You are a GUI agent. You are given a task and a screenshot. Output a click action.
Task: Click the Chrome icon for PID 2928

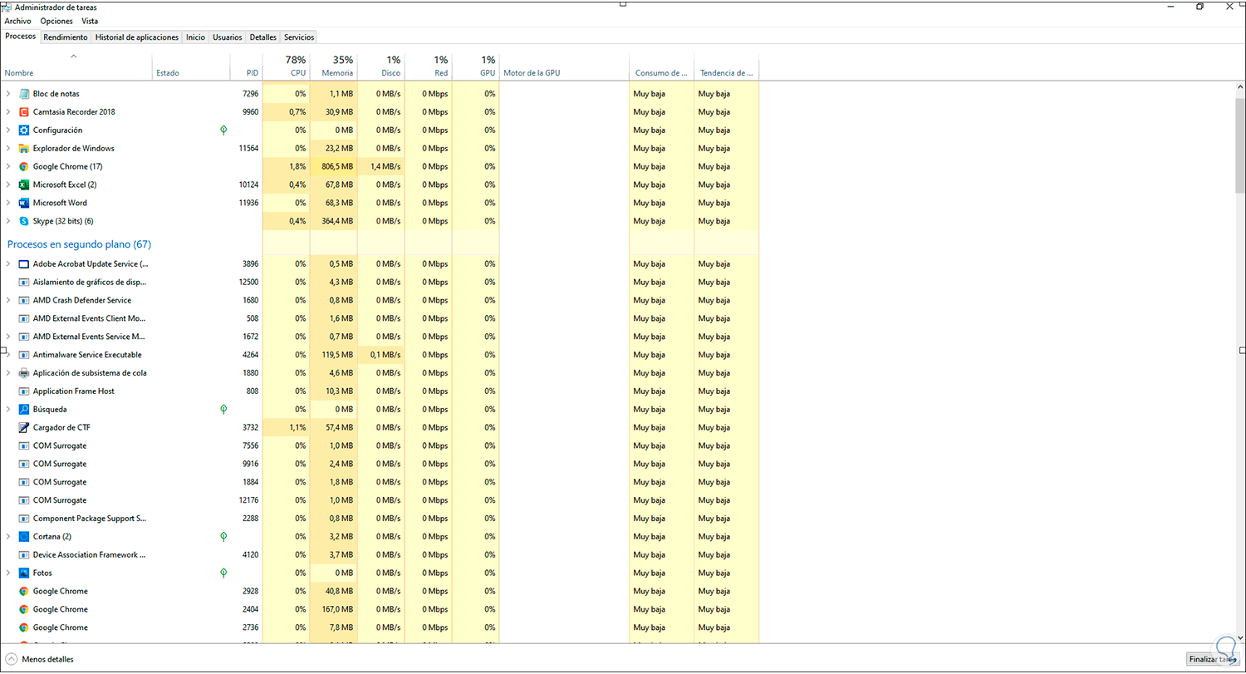[x=23, y=592]
